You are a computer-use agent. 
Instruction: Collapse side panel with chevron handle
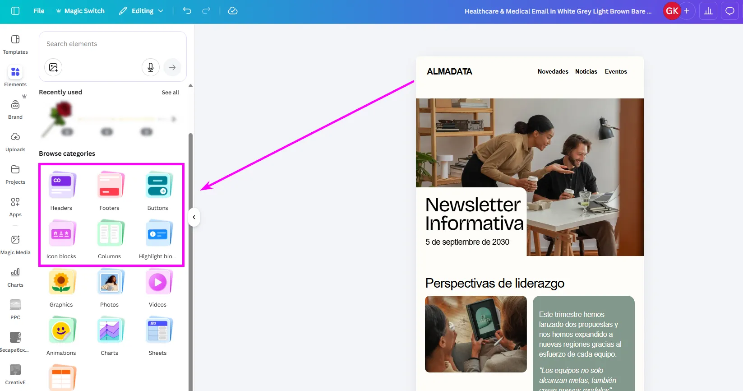194,217
